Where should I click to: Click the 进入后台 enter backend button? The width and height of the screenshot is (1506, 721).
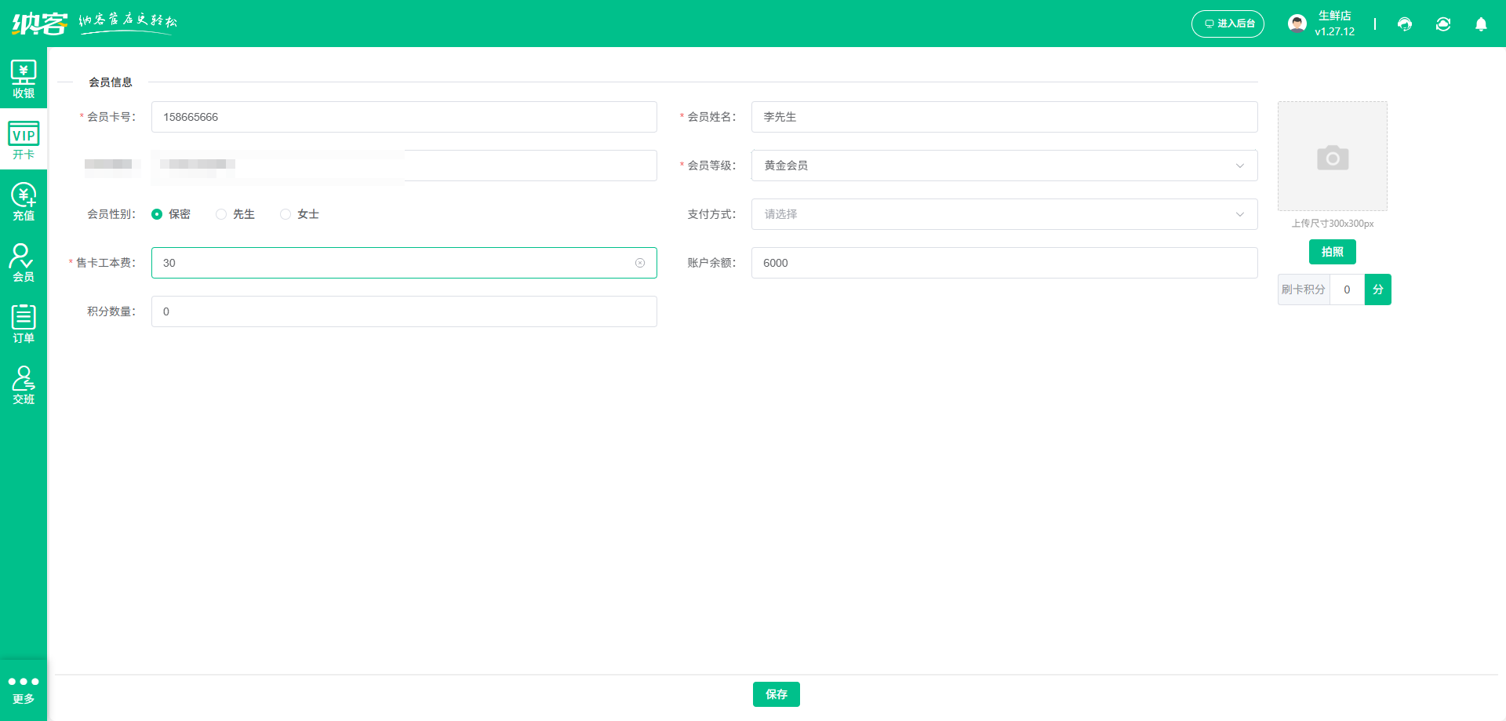[1228, 24]
